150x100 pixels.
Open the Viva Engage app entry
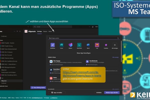point(66,63)
